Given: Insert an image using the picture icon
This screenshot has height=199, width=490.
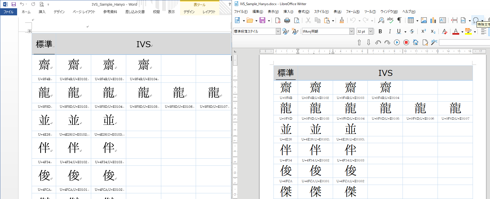Looking at the screenshot, I should (424, 20).
